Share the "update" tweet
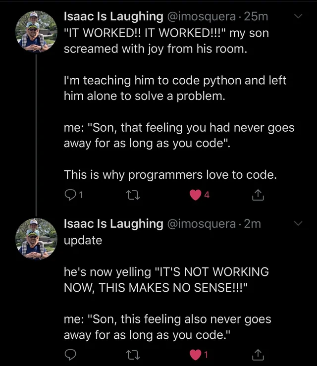Viewport: 317px width, 366px height. [x=258, y=355]
